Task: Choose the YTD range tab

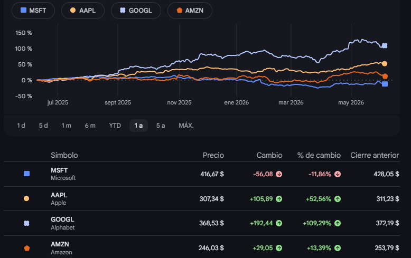Action: pyautogui.click(x=115, y=126)
